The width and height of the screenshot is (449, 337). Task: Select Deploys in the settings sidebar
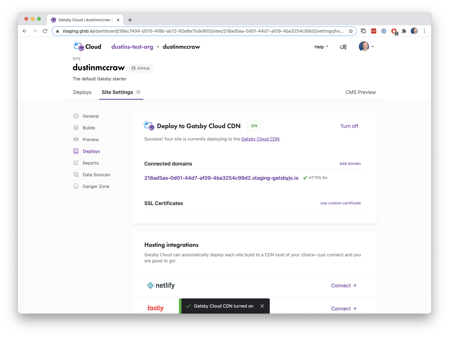click(x=86, y=151)
